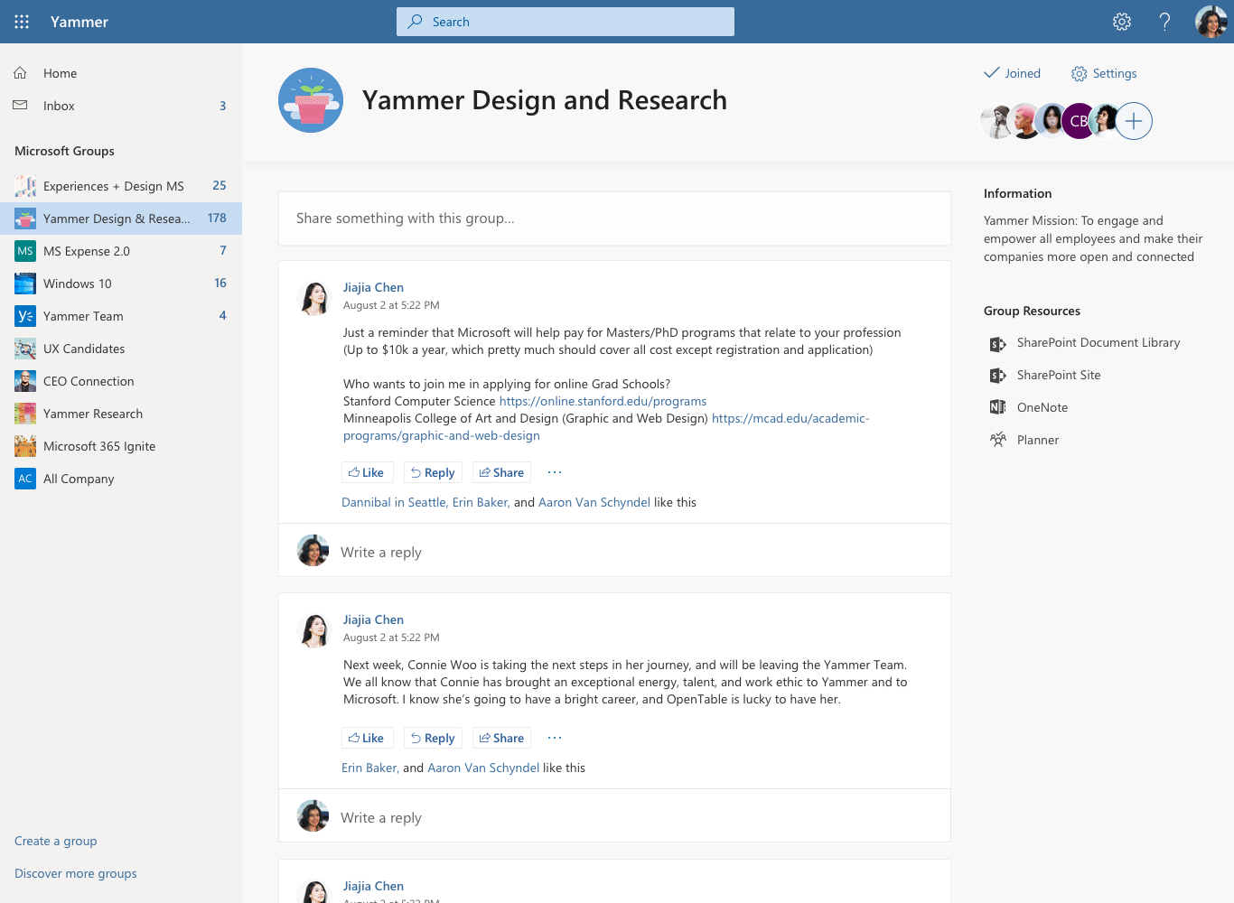Click the All Company AC icon
Image resolution: width=1234 pixels, height=903 pixels.
[x=25, y=479]
